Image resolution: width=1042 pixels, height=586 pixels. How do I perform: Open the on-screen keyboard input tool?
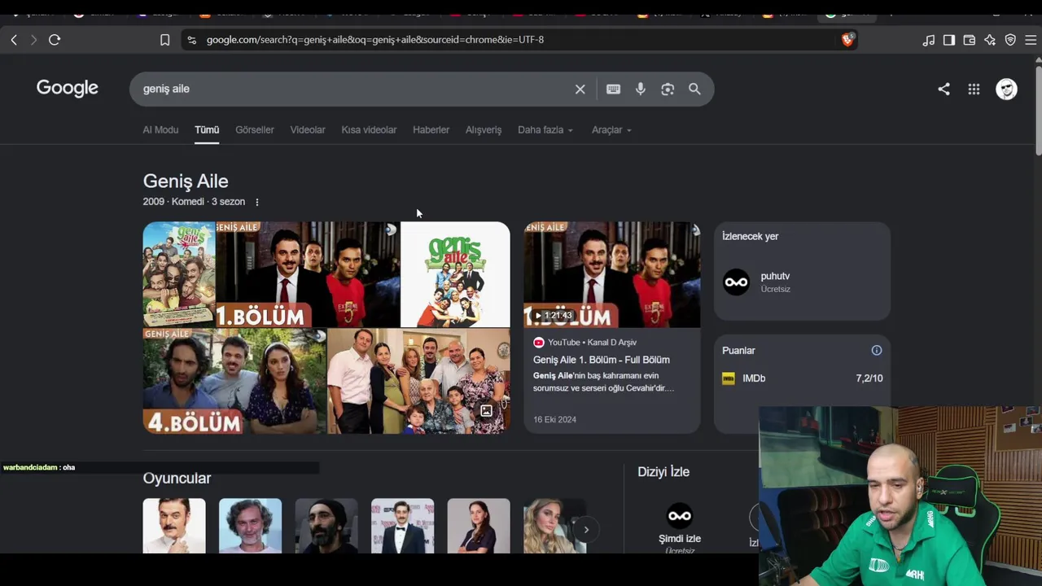[613, 90]
